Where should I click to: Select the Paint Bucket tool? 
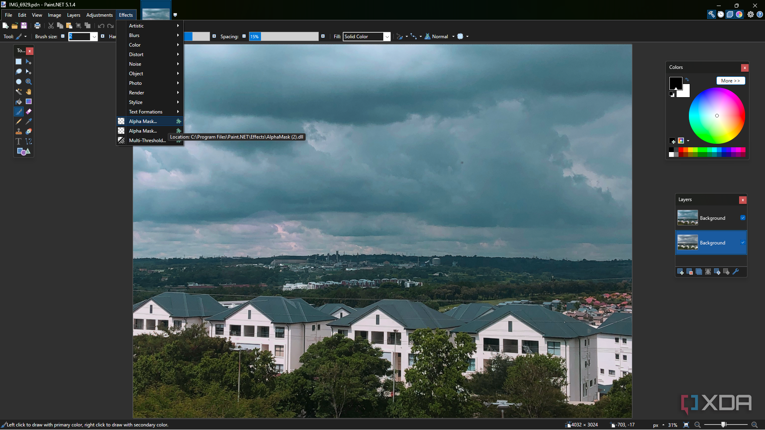(18, 102)
